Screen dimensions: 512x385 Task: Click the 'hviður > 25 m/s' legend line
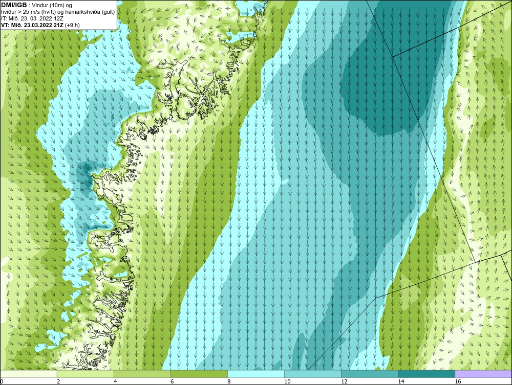58,12
